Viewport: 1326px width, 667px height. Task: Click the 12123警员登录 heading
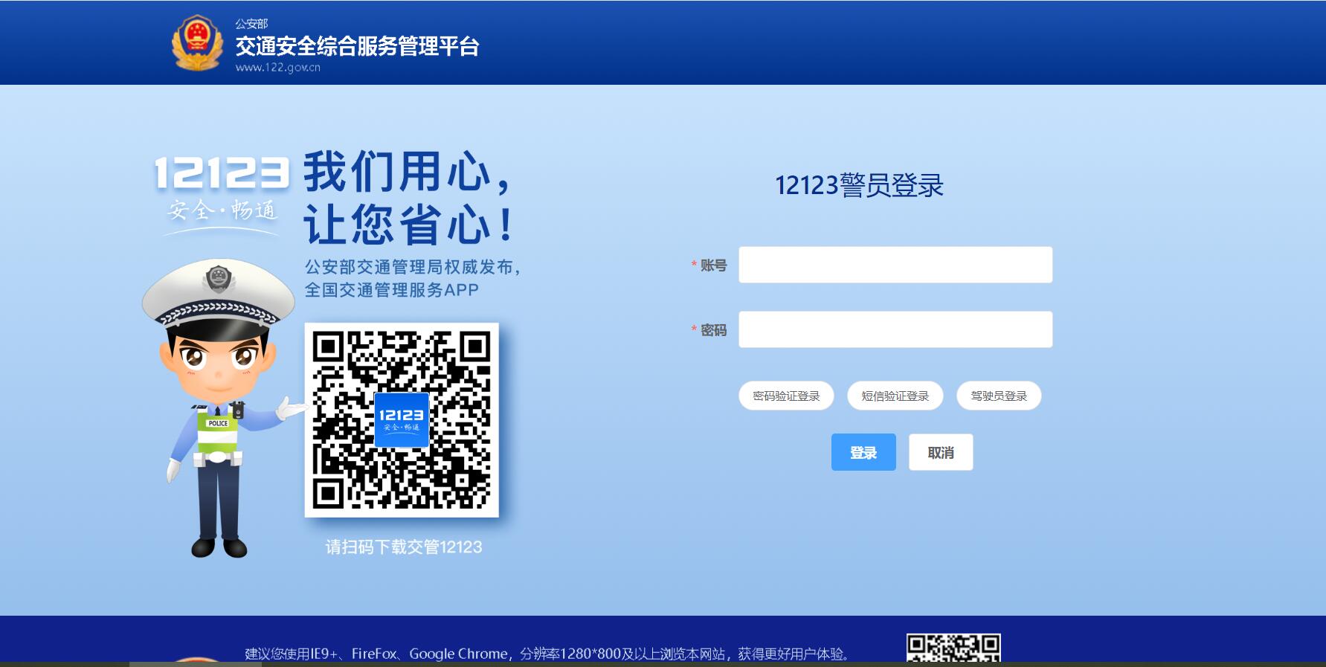pos(859,185)
